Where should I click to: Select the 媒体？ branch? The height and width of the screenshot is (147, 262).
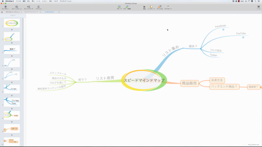click(x=193, y=46)
